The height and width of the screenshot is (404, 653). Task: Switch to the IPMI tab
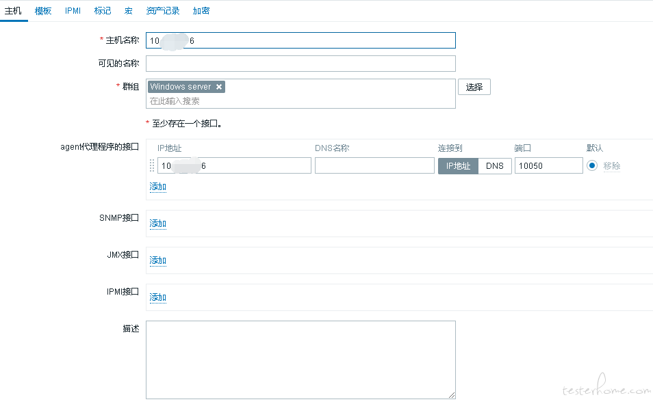click(x=73, y=11)
